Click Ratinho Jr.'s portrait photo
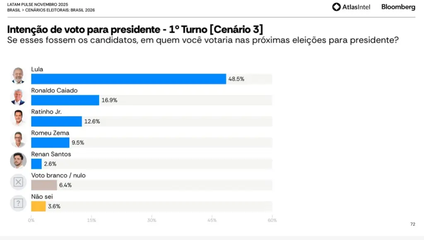Viewport: 424px width, 240px height. pos(18,118)
